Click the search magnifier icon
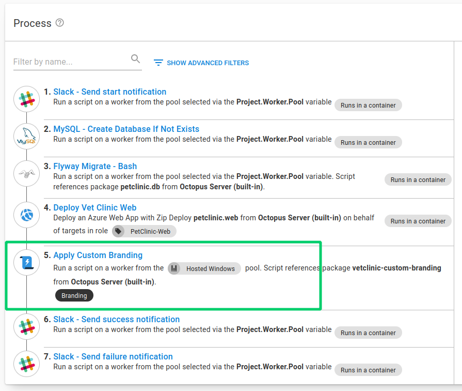Image resolution: width=462 pixels, height=391 pixels. pos(136,59)
